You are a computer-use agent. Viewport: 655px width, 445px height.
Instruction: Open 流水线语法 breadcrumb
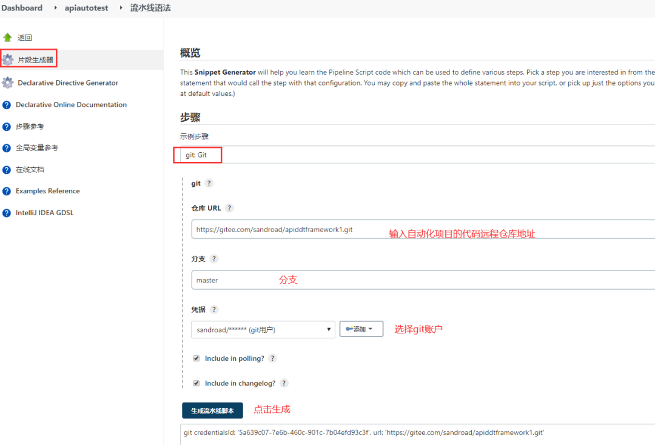tap(150, 7)
